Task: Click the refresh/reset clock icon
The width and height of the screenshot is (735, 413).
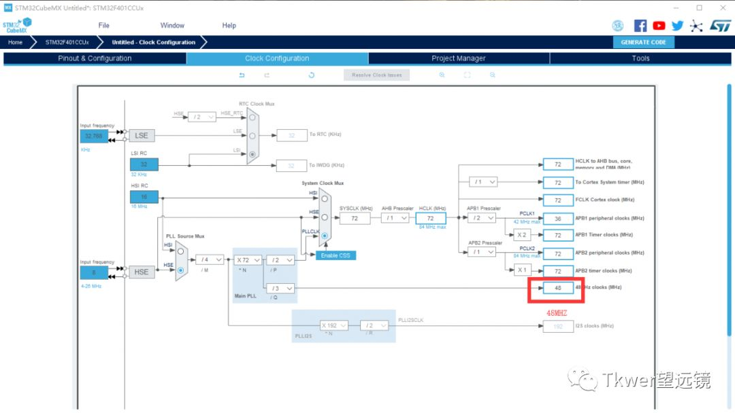Action: point(311,75)
